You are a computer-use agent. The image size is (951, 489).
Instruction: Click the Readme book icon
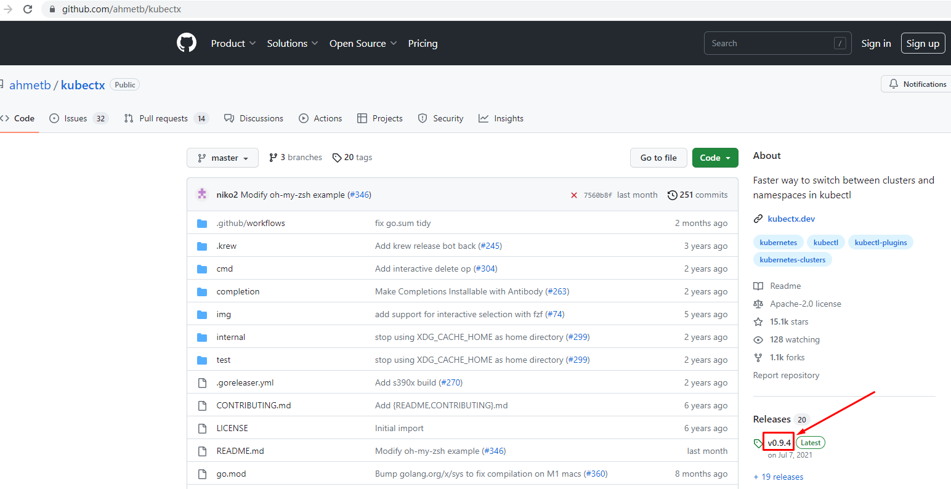click(758, 286)
